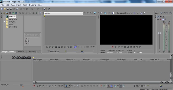173x90 pixels.
Task: Click Preview on External Monitor icon
Action: pyautogui.click(x=105, y=13)
